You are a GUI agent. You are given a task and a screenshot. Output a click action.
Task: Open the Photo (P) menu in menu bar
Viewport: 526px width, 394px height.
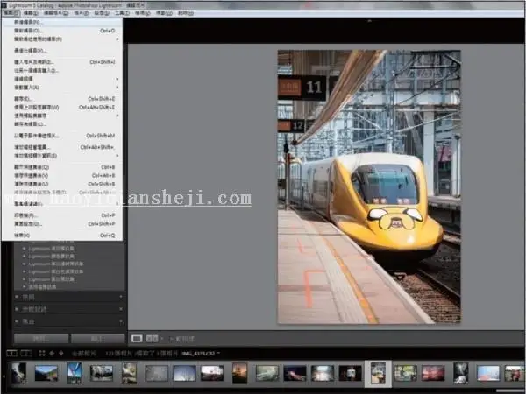82,13
